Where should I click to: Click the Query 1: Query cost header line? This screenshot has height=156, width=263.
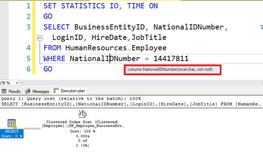[x=71, y=98]
